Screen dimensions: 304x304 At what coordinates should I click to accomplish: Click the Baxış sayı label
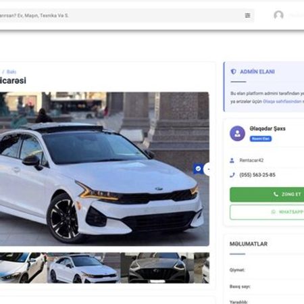[240, 286]
